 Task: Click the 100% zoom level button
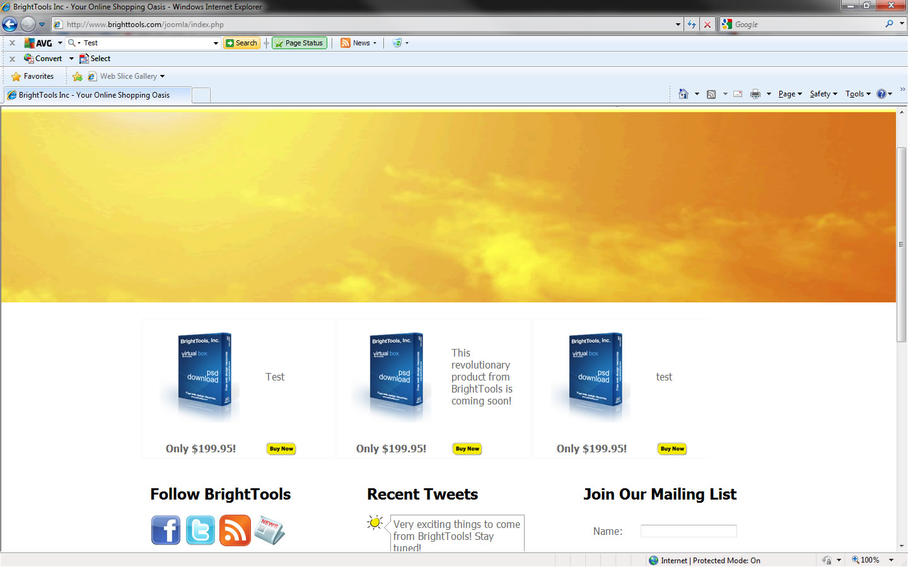coord(866,560)
